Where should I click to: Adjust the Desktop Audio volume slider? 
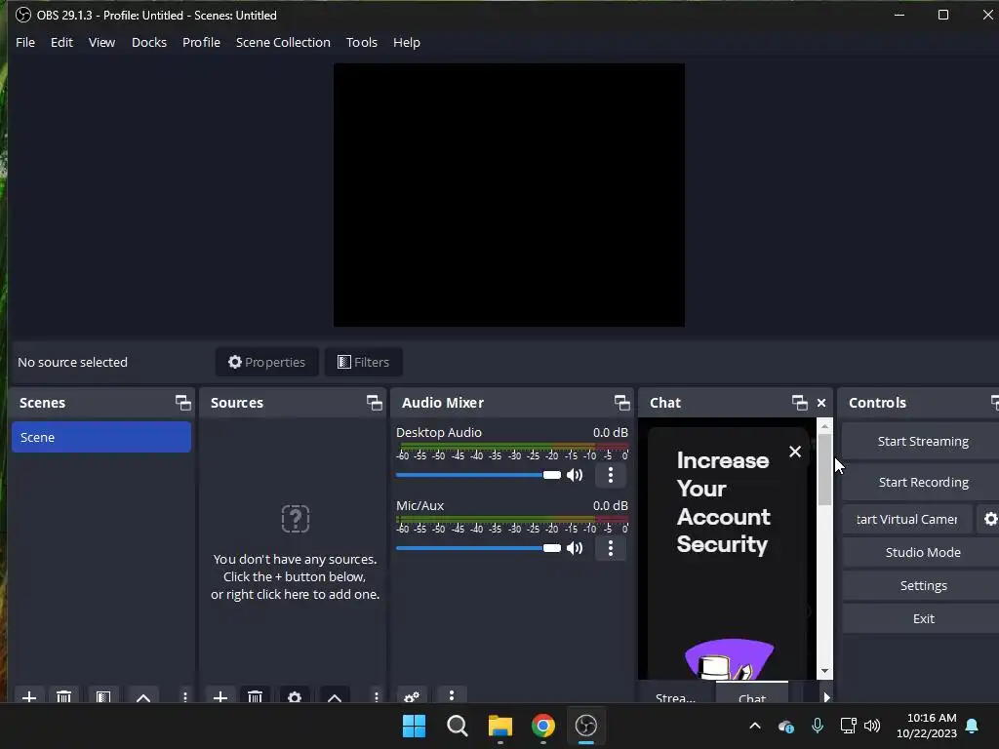coord(478,475)
